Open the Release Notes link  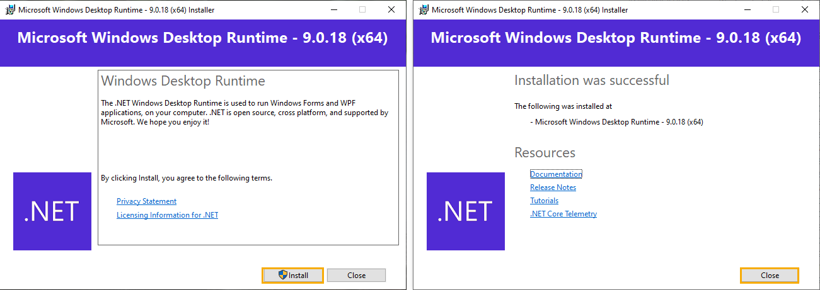(553, 187)
